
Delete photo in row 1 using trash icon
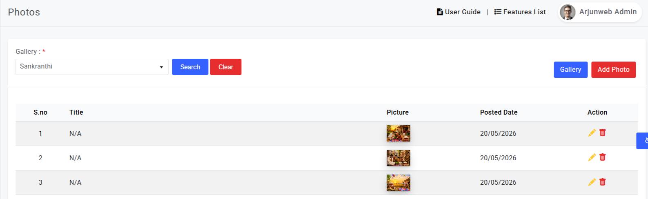coord(602,133)
